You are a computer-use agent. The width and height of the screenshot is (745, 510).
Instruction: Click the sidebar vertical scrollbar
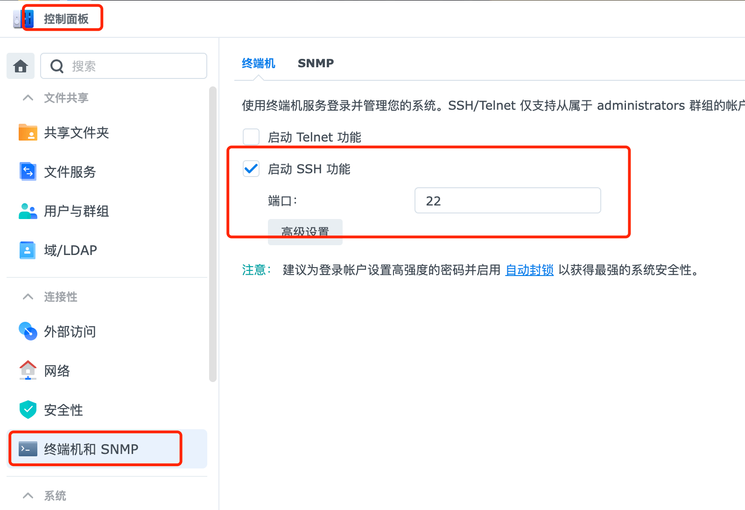(213, 234)
